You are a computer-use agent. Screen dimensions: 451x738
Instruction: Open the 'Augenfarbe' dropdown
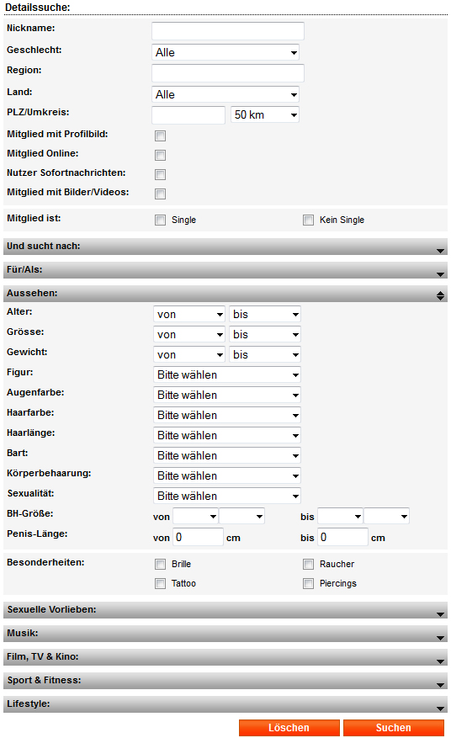pos(227,395)
